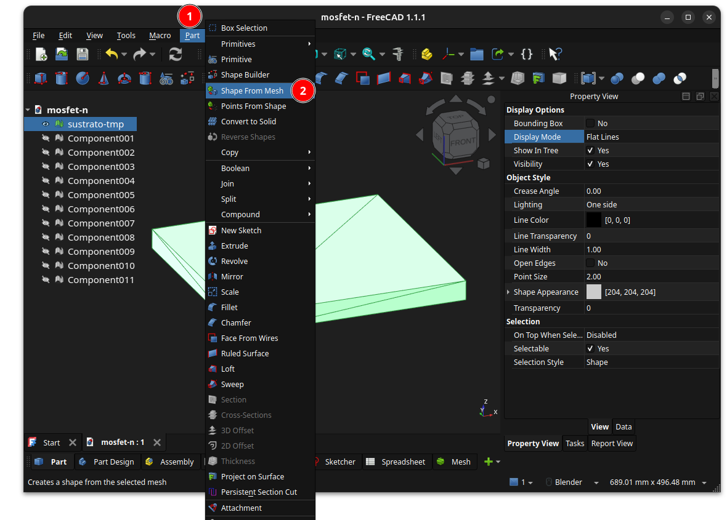This screenshot has height=520, width=727.
Task: Click the green plus add-workbench button
Action: (x=488, y=462)
